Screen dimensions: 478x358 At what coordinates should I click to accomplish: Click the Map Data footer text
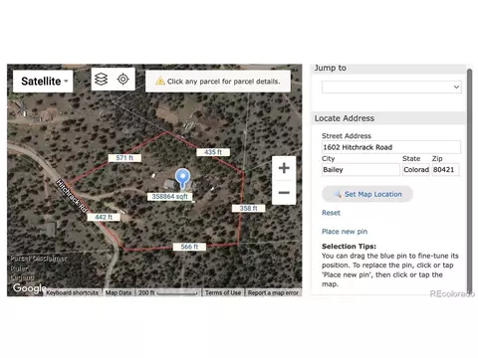click(119, 292)
